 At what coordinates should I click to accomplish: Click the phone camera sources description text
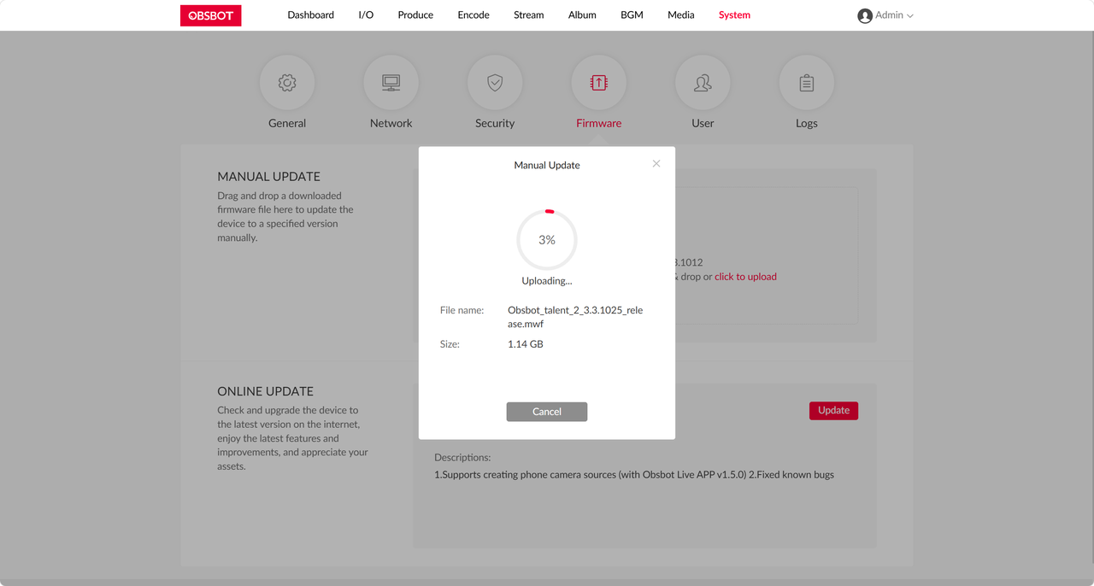click(x=634, y=474)
